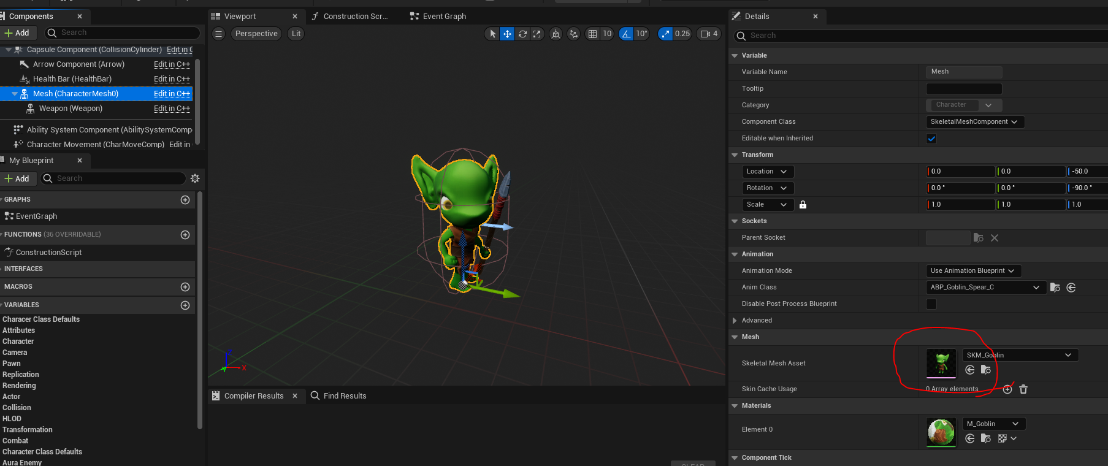Screen dimensions: 1108x466
Task: Collapse the Mesh (CharacterMesh0) tree node
Action: point(15,94)
